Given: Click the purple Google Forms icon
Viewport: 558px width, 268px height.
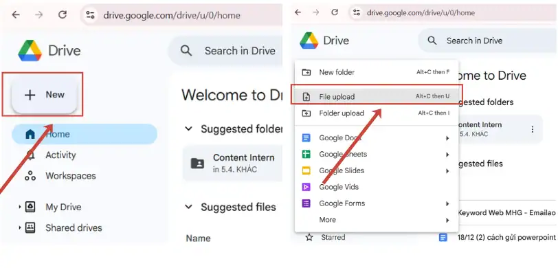Looking at the screenshot, I should point(306,203).
